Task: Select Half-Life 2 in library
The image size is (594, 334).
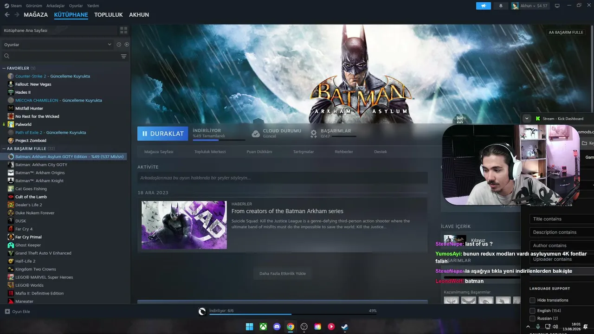Action: pos(26,261)
